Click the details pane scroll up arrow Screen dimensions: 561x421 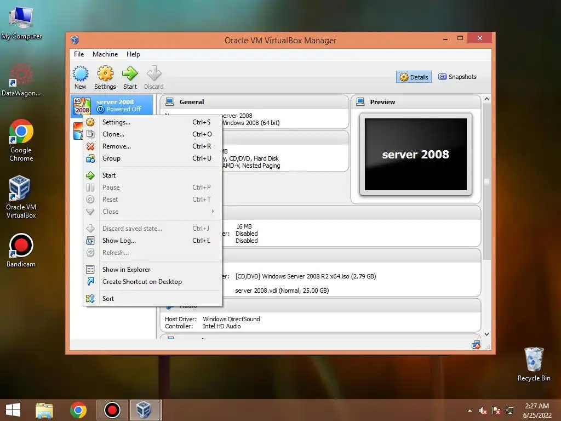486,99
